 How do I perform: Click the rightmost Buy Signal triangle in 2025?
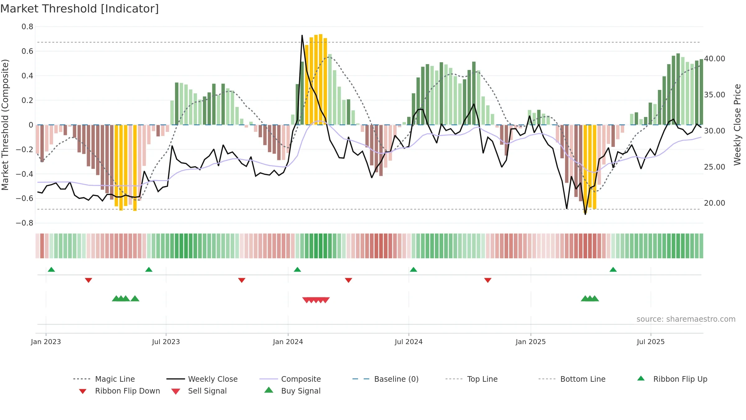click(595, 299)
